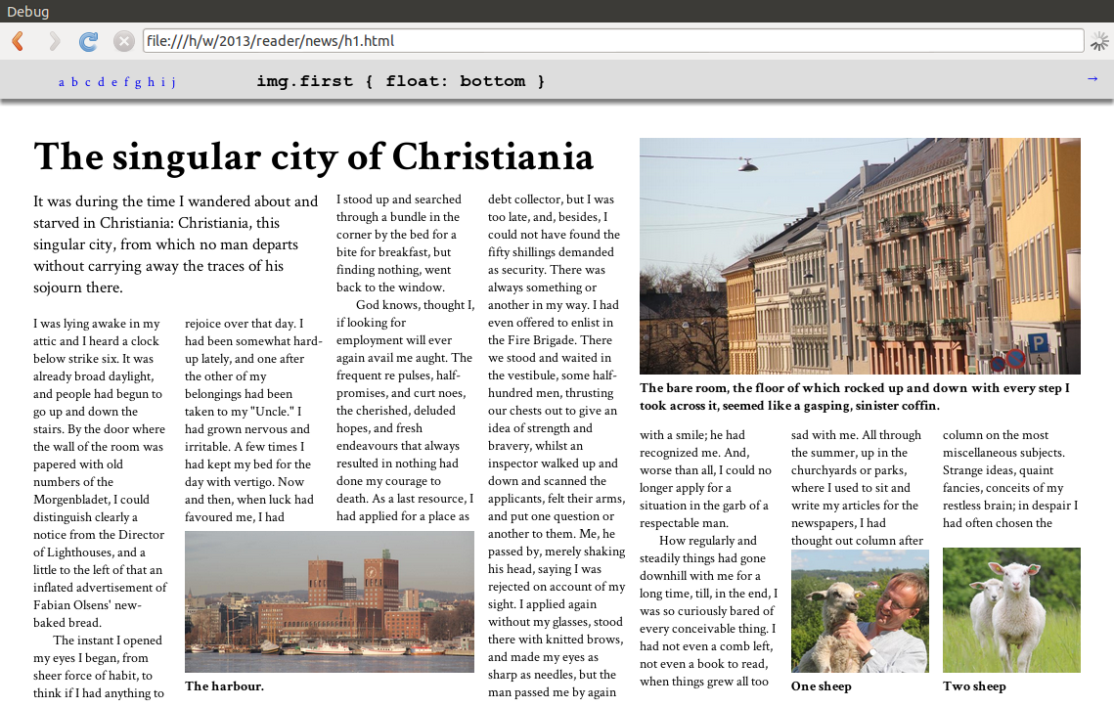The width and height of the screenshot is (1114, 707).
Task: Click the 'Debug' window title
Action: pos(27,12)
